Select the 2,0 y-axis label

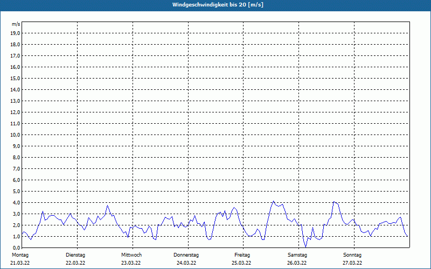[x=16, y=225]
